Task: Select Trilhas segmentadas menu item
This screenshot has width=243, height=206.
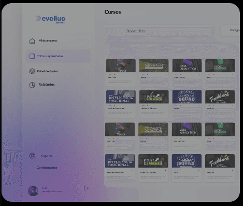Action: click(59, 56)
